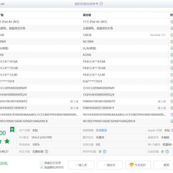The height and width of the screenshot is (173, 173).
Task: Select the 128GB read-out cell
Action: coord(87,35)
